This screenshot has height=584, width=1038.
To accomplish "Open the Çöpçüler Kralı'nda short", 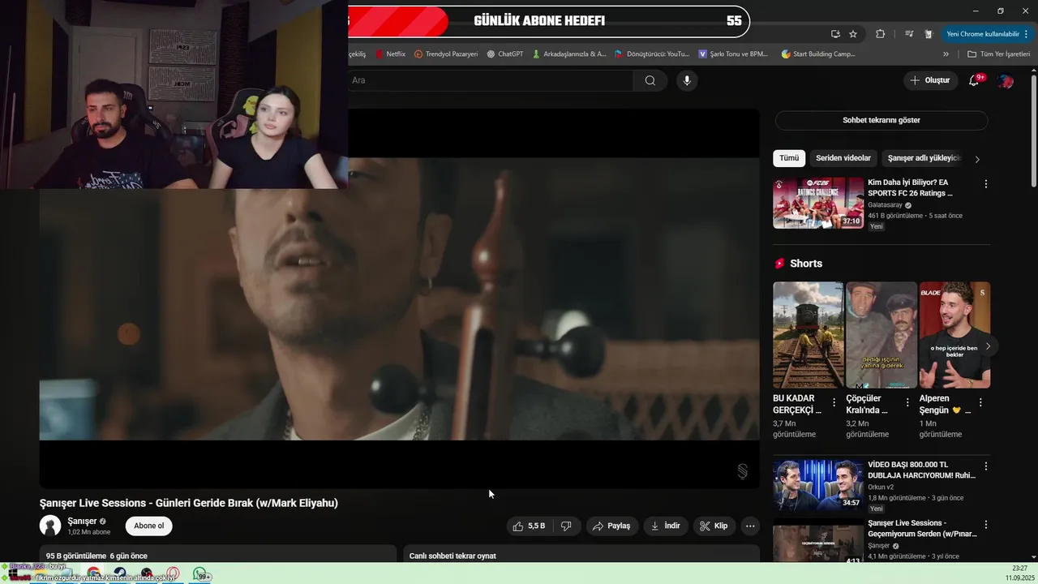I will (881, 335).
